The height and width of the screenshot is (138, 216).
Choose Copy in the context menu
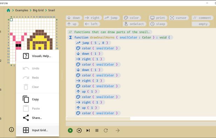click(37, 99)
